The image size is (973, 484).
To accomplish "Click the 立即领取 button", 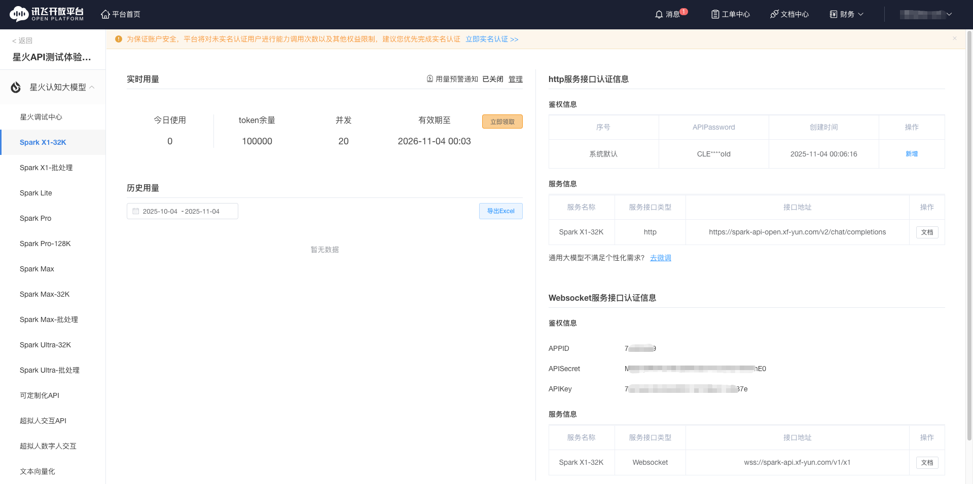I will click(502, 122).
